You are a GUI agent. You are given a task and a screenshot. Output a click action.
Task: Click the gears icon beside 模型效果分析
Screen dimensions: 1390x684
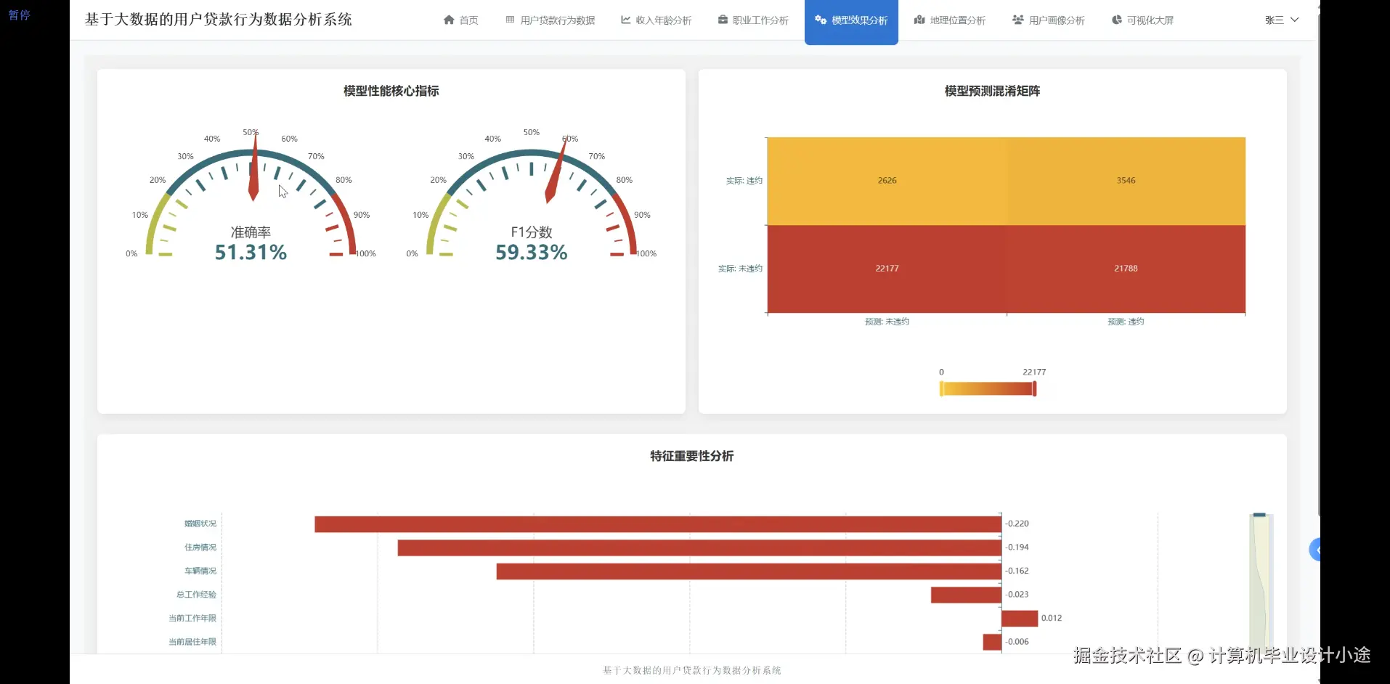(821, 20)
